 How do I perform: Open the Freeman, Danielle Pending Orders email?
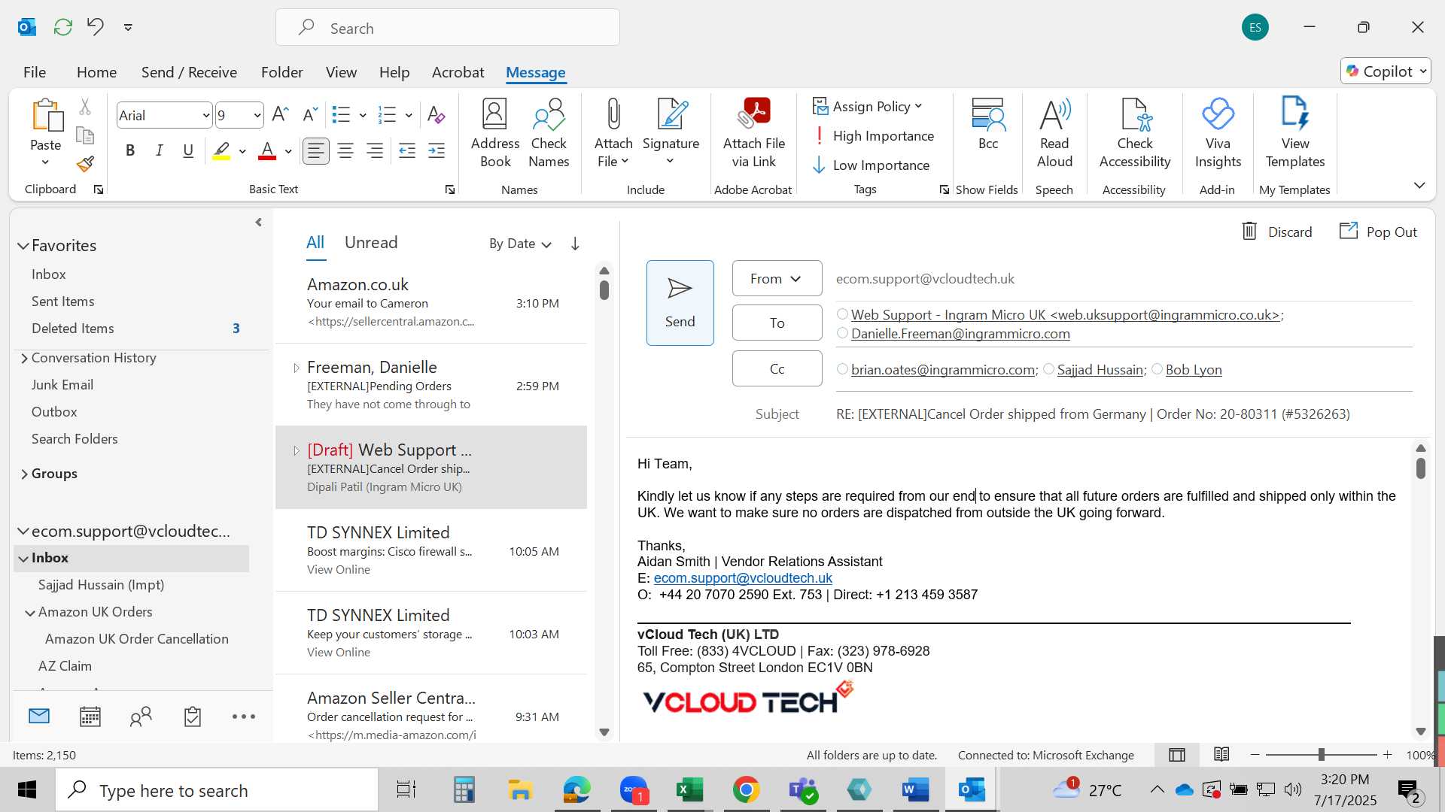tap(433, 386)
